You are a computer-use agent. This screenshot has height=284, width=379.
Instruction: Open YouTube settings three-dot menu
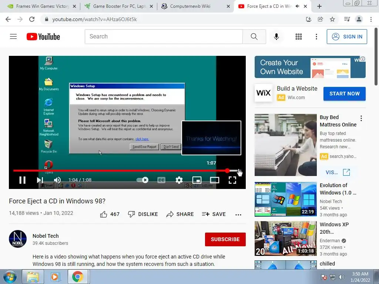tap(316, 37)
